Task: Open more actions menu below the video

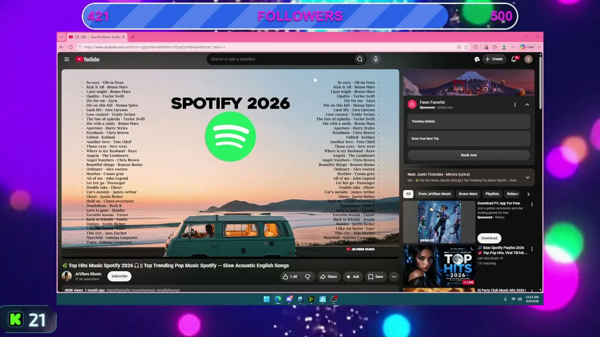Action: pyautogui.click(x=394, y=277)
